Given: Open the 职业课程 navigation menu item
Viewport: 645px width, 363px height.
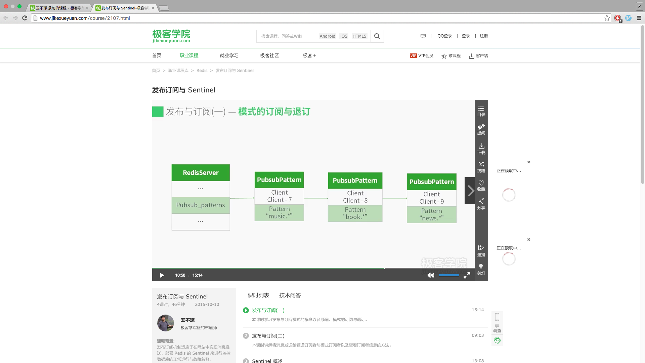Looking at the screenshot, I should click(x=189, y=55).
